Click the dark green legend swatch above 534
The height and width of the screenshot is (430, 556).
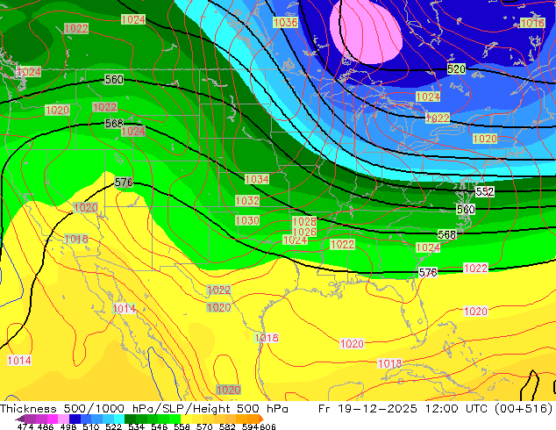point(130,419)
